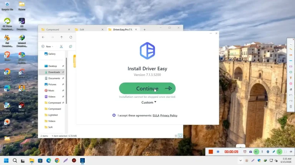
Task: Pause the screen recording
Action: (218, 152)
